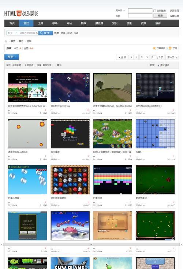Screen dimensions: 183x269
Task: Focus the password input field
Action: click(140, 16)
